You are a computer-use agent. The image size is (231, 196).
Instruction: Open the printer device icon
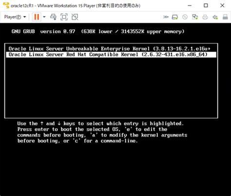(205, 17)
